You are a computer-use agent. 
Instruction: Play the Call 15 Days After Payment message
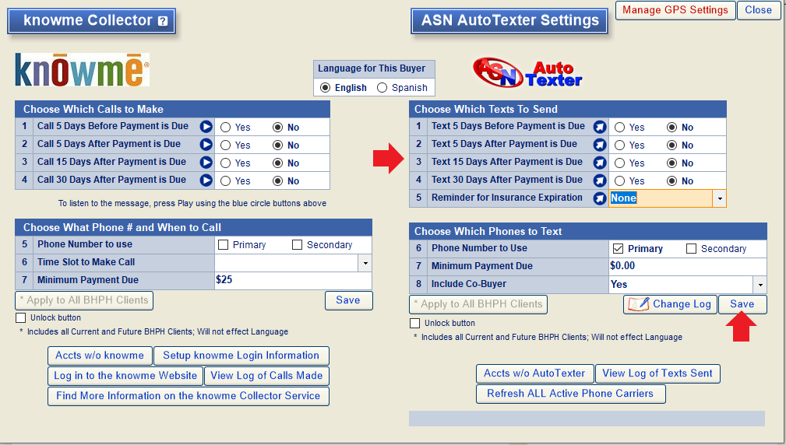(206, 163)
